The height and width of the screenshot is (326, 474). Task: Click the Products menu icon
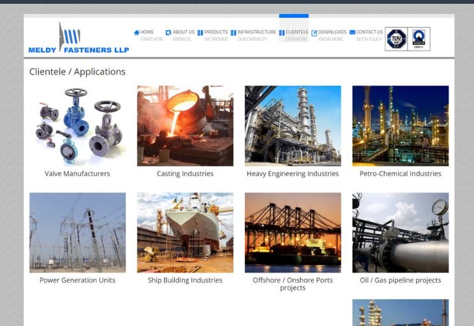coord(200,33)
